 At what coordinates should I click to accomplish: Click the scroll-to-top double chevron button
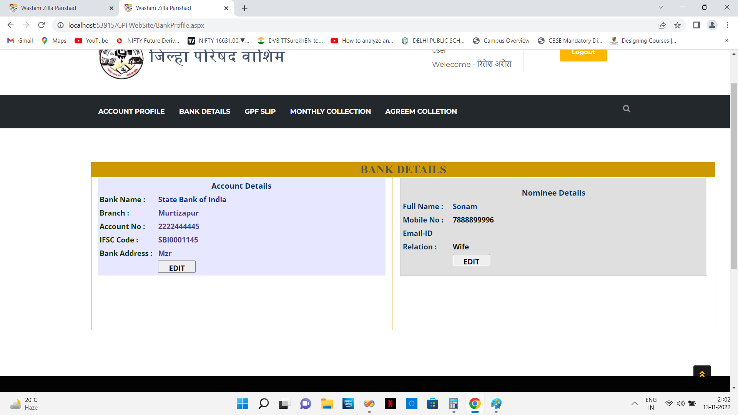tap(702, 374)
